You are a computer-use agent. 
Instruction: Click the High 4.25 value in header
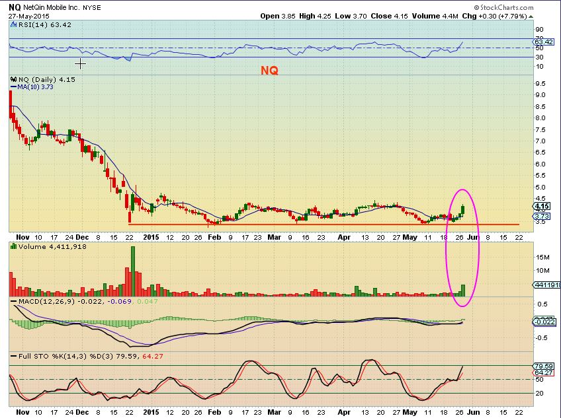click(x=315, y=16)
